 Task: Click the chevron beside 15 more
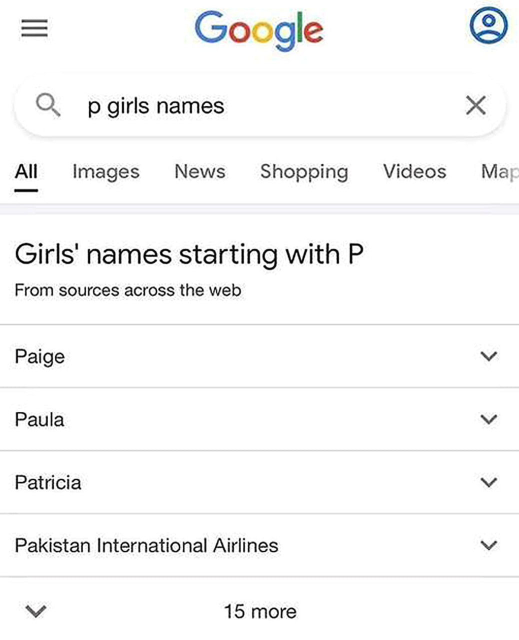(x=35, y=611)
